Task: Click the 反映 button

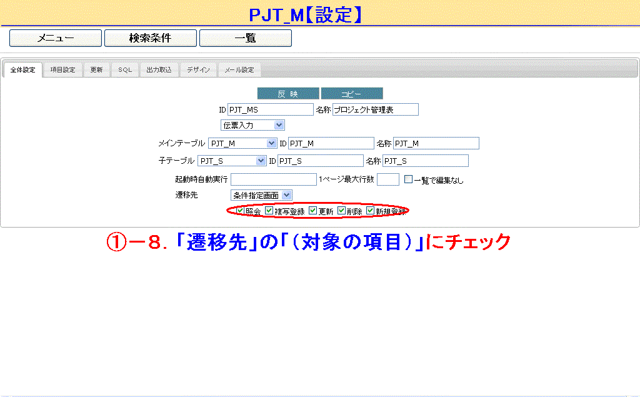Action: click(288, 94)
